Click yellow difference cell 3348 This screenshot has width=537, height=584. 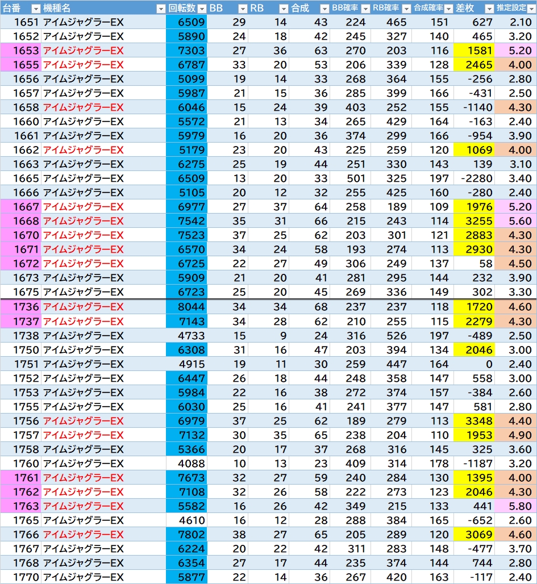[474, 421]
